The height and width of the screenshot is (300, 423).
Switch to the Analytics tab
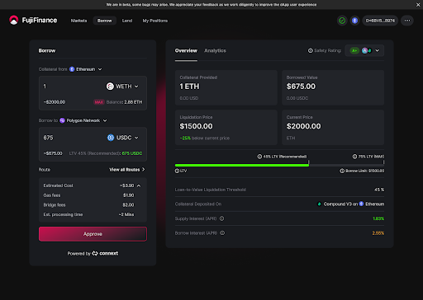[215, 50]
